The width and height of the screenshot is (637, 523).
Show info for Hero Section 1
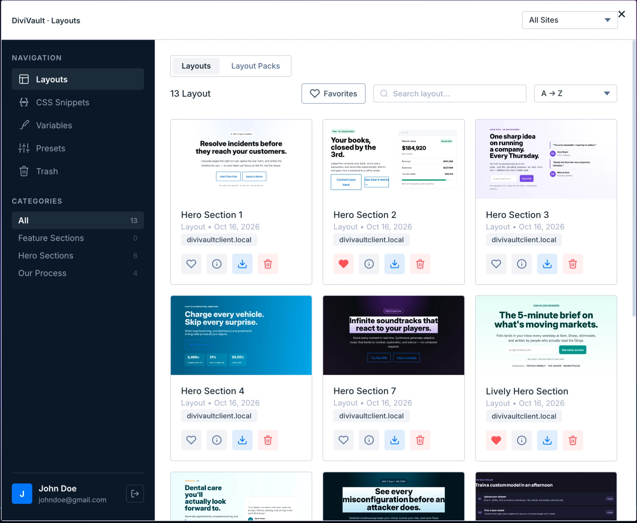(x=217, y=264)
